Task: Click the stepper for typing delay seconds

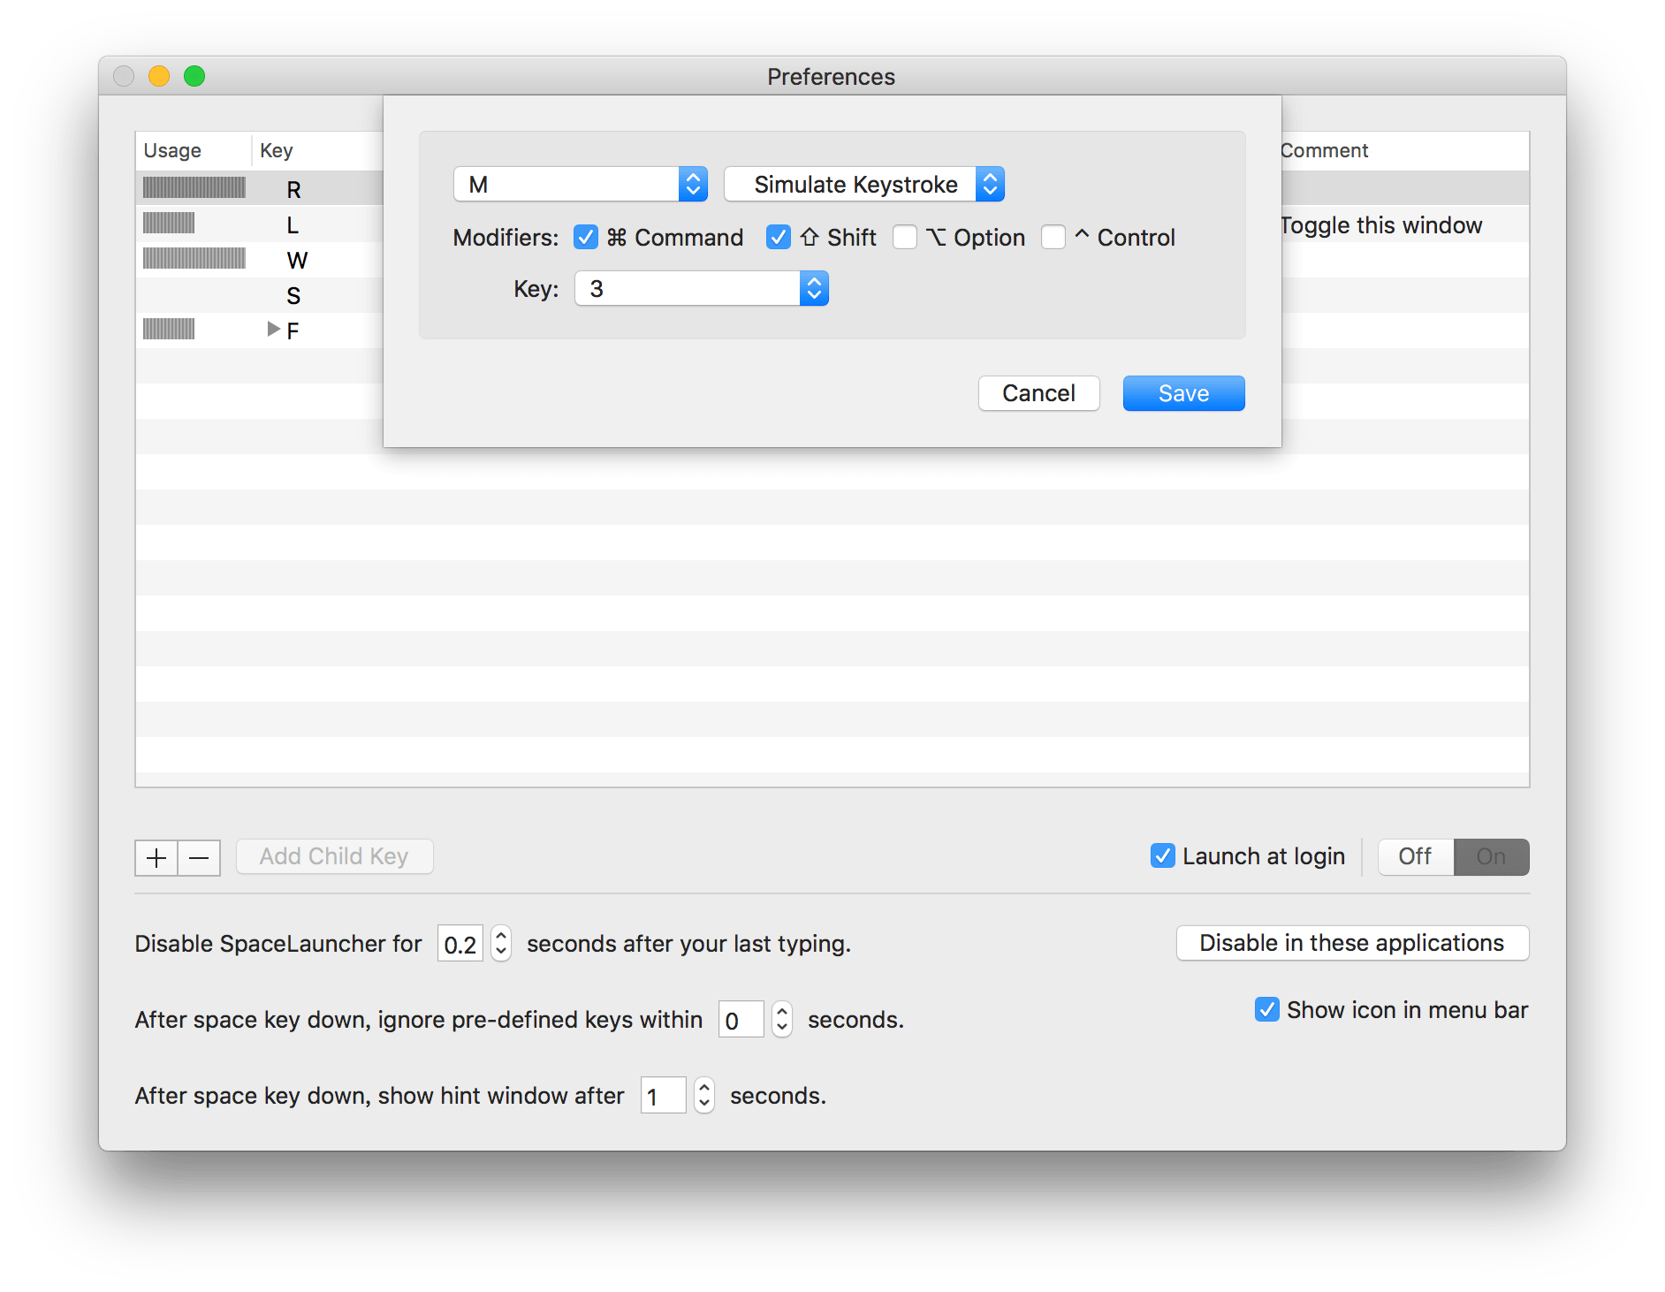Action: point(501,944)
